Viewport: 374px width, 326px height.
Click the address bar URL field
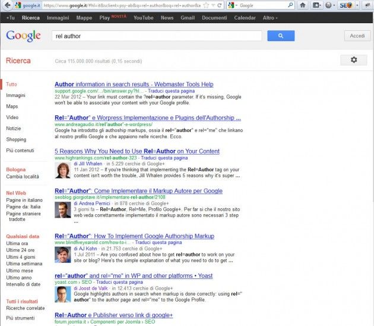click(x=122, y=5)
